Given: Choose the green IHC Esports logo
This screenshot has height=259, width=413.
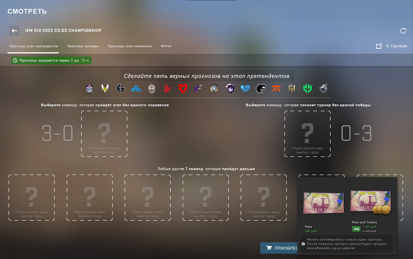Looking at the screenshot, I should point(307,88).
